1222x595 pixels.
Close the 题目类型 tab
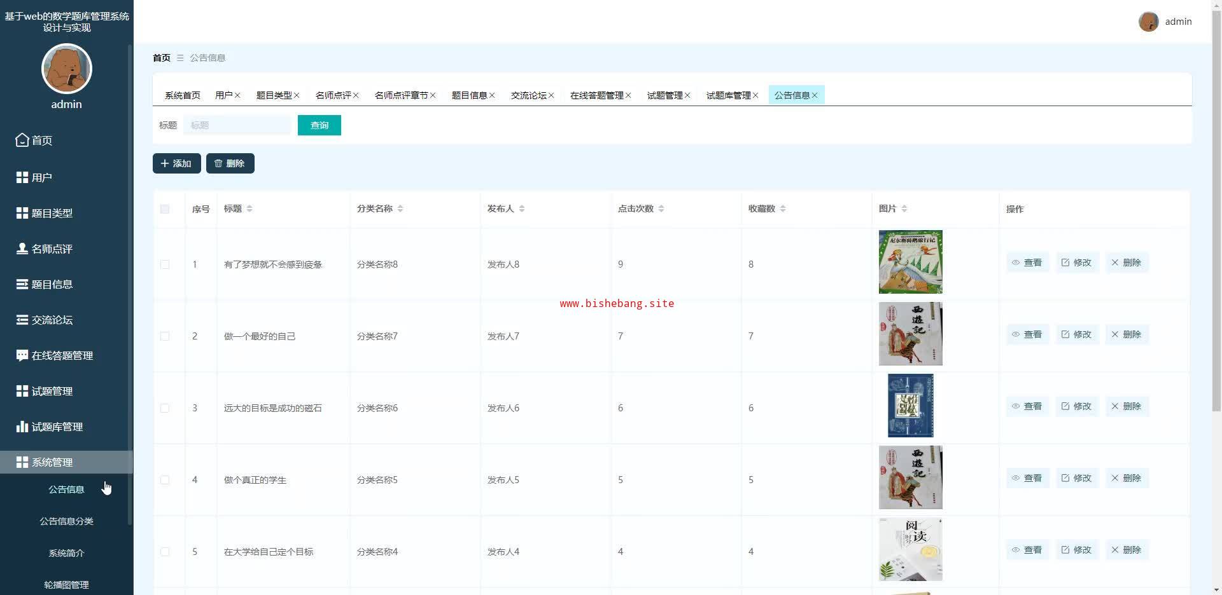tap(297, 95)
